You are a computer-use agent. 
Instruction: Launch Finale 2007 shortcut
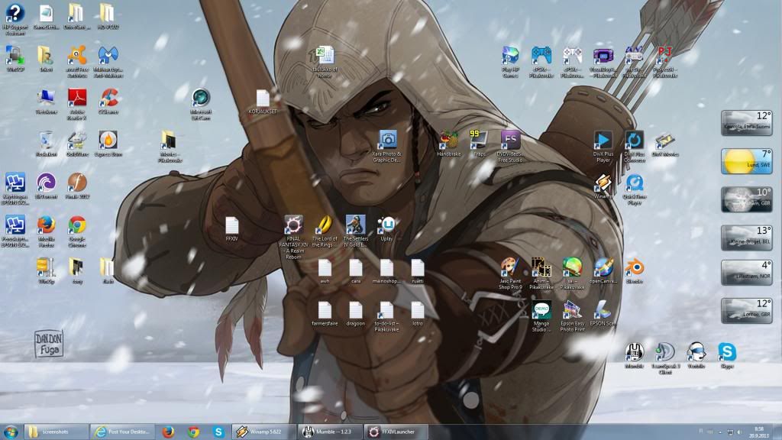(x=77, y=186)
